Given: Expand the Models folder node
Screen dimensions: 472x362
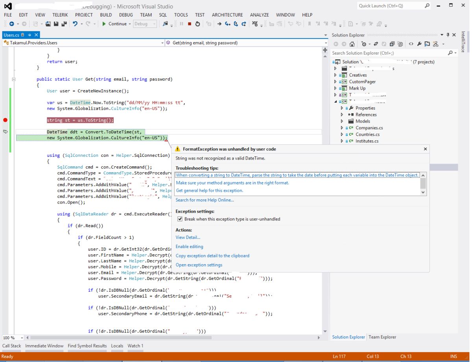Looking at the screenshot, I should click(342, 121).
